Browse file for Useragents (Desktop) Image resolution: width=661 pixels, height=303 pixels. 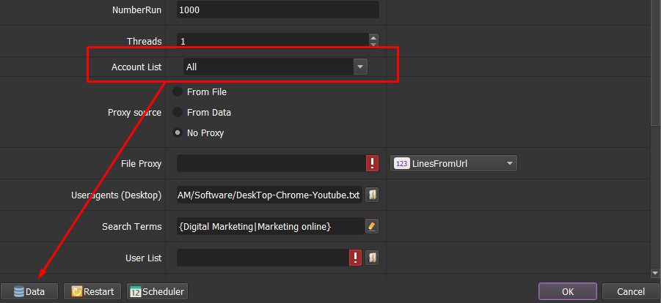(x=372, y=195)
